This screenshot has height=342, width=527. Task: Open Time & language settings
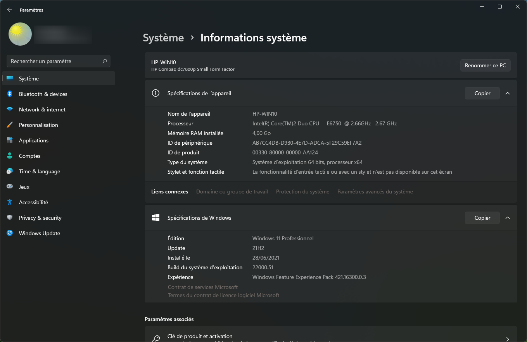click(40, 171)
